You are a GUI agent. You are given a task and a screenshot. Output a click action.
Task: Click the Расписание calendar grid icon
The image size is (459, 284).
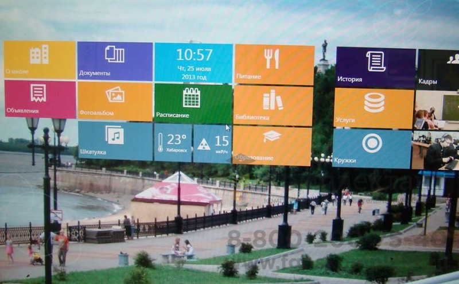click(x=191, y=98)
